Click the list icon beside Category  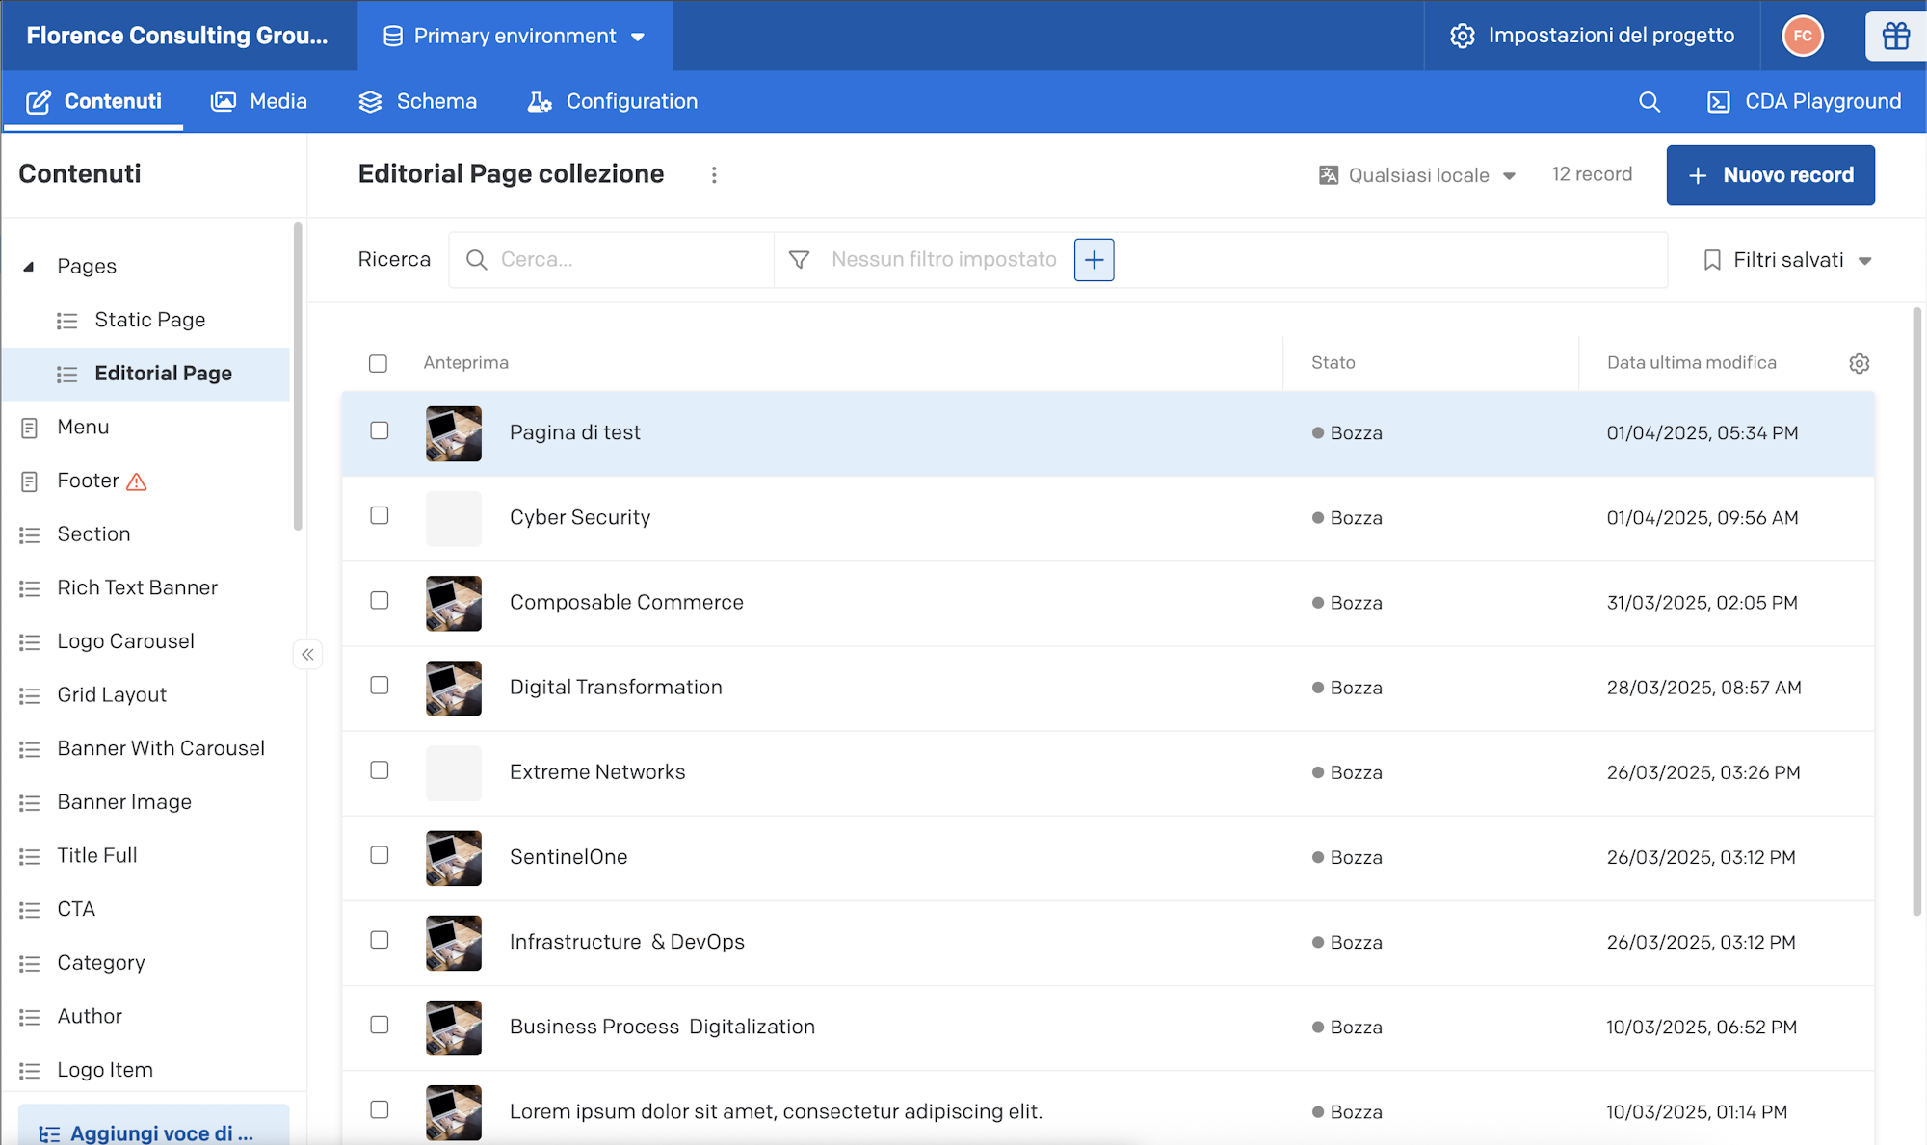(30, 964)
